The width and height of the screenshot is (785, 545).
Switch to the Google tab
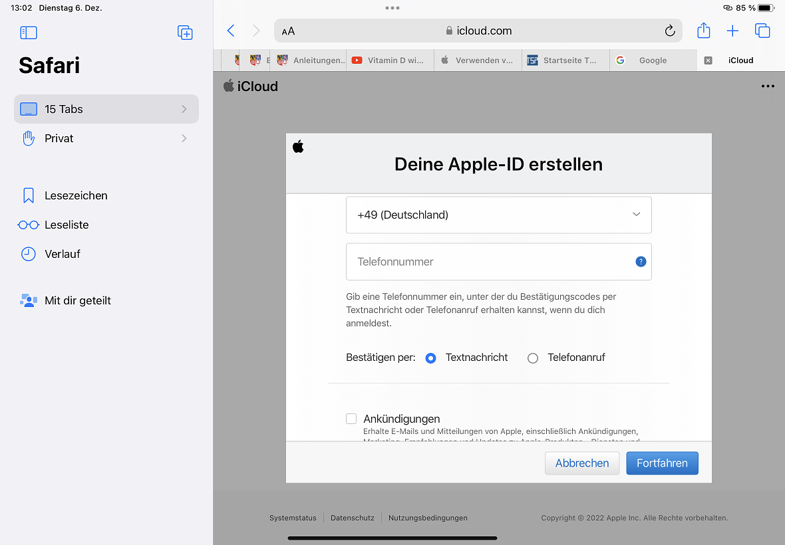(653, 60)
